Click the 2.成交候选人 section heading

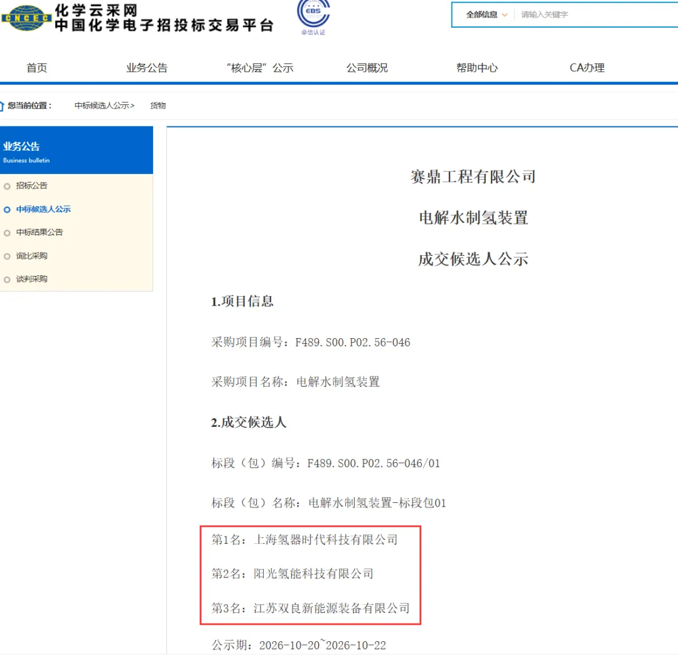(249, 422)
